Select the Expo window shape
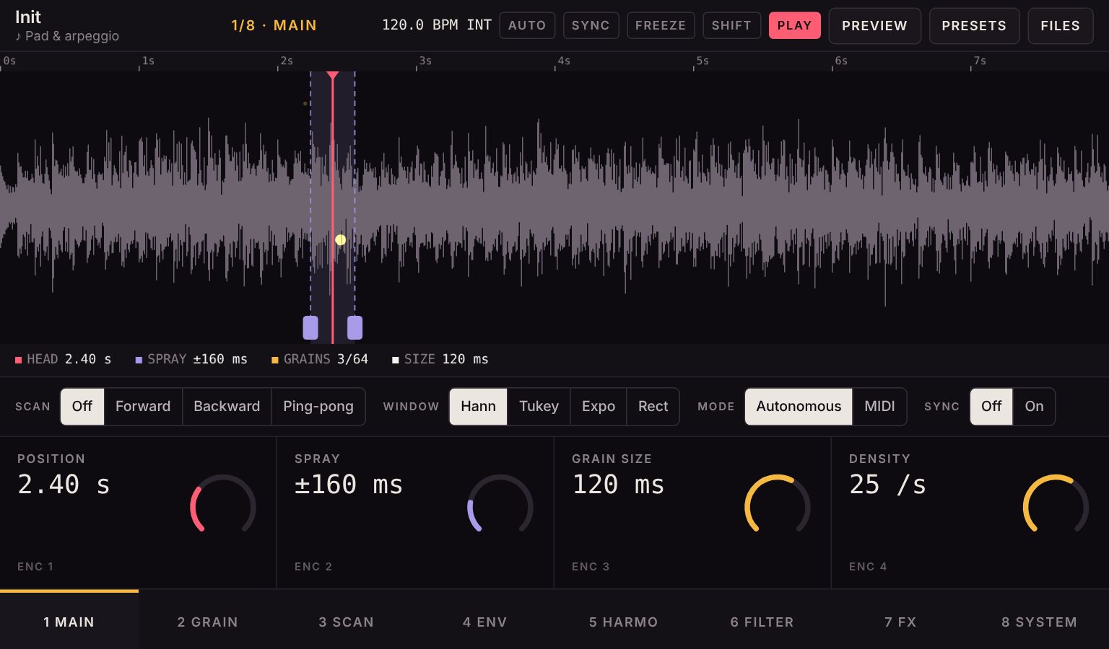 point(599,407)
